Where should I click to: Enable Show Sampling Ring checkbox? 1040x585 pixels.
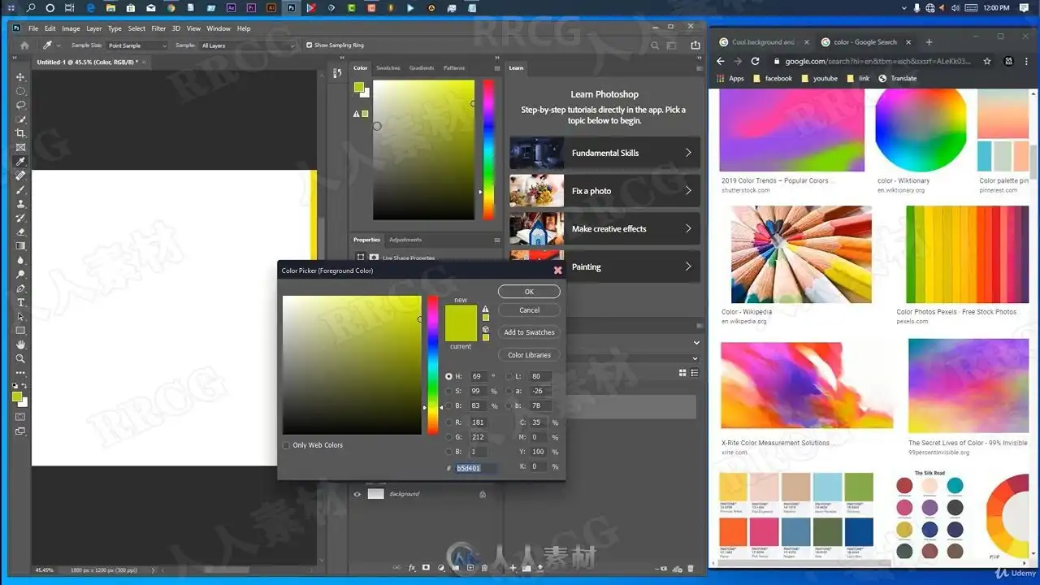pyautogui.click(x=310, y=45)
